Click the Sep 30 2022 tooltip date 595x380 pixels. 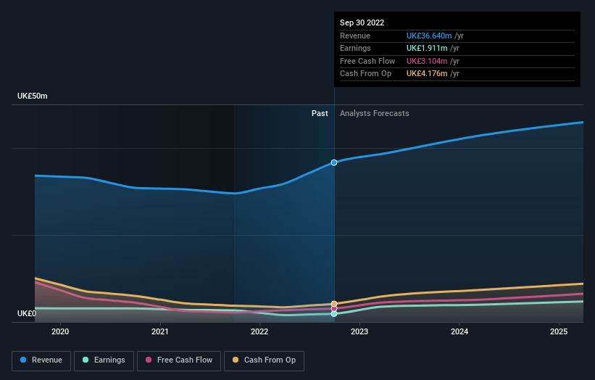pos(362,22)
